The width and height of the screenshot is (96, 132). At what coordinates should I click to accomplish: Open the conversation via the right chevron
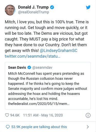point(88,127)
